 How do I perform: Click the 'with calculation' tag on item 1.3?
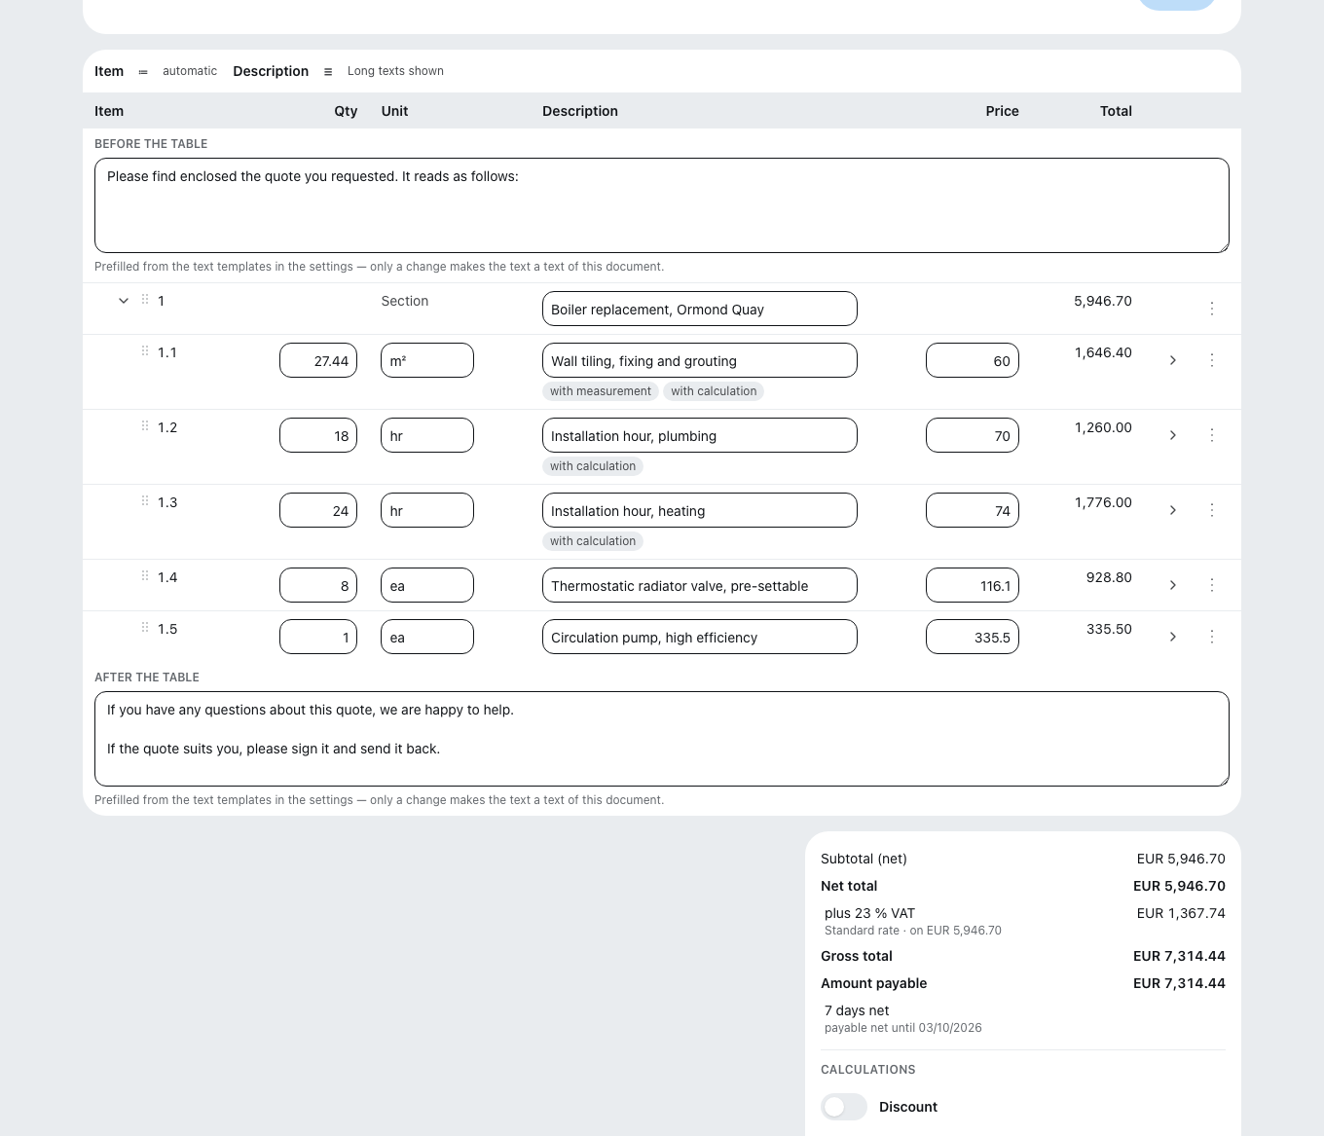point(593,541)
